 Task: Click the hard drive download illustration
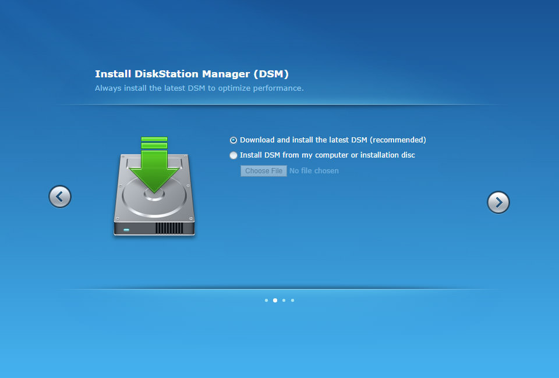pos(154,186)
